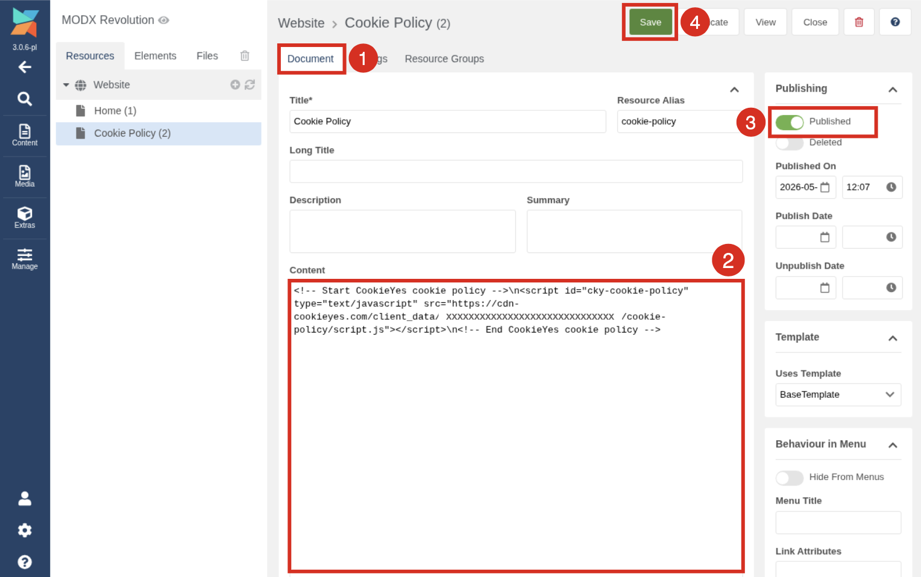Click the plus icon to add resource in Website
This screenshot has width=921, height=577.
tap(235, 85)
